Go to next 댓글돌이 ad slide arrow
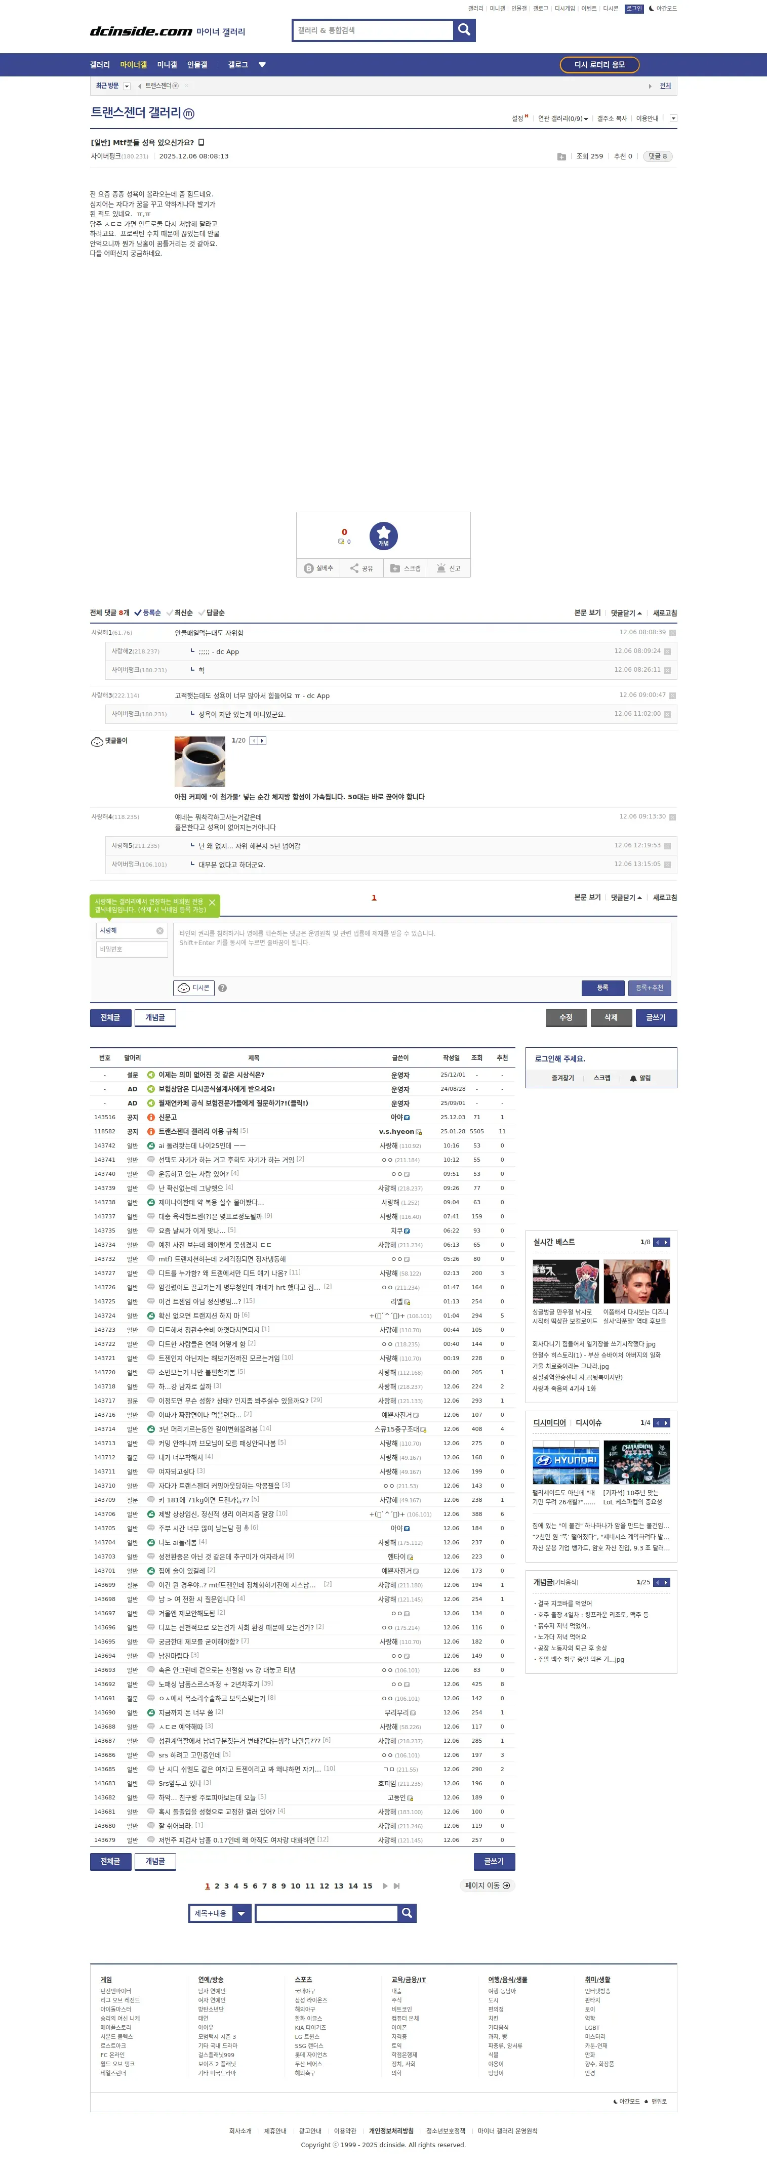The width and height of the screenshot is (767, 2174). [262, 741]
